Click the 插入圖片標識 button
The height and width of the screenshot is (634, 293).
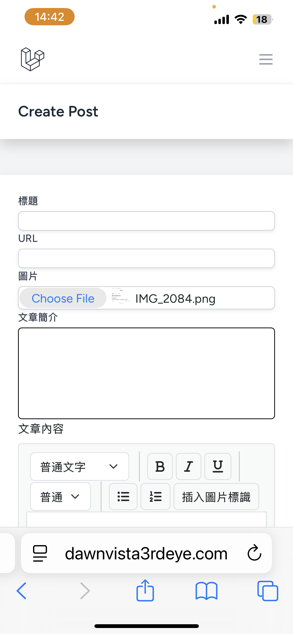click(216, 497)
